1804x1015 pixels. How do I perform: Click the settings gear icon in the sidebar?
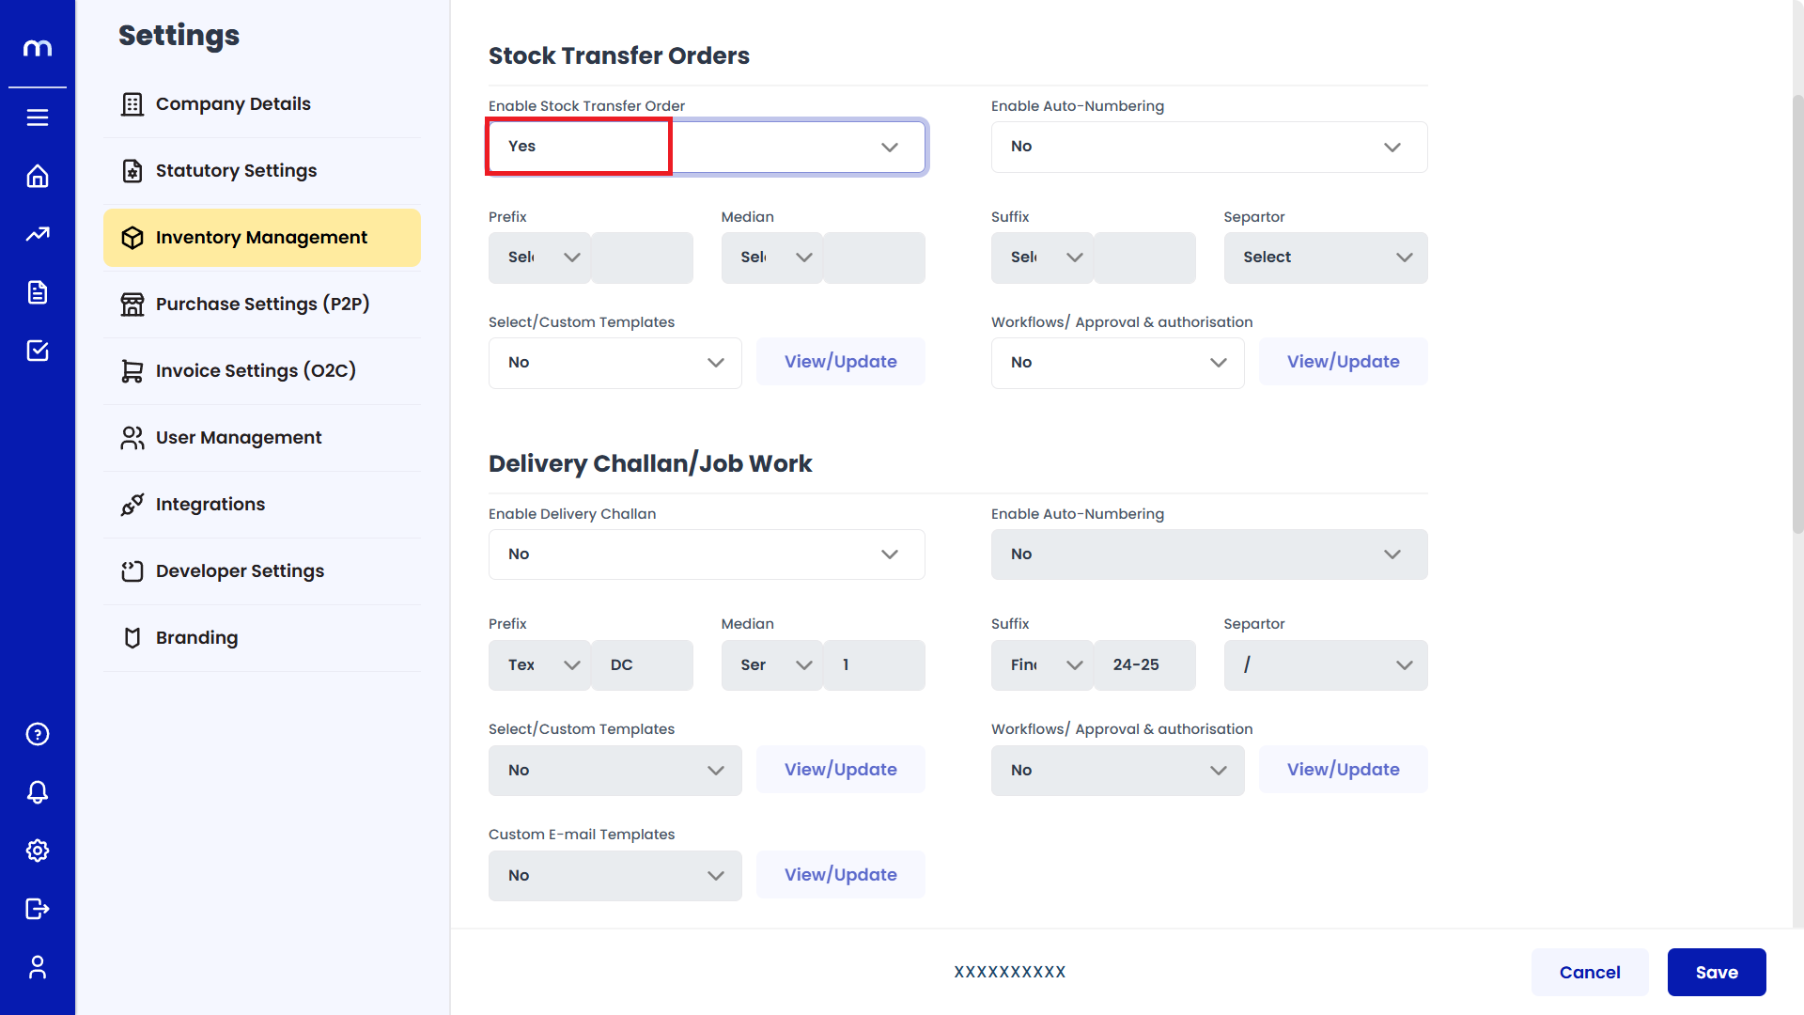coord(38,851)
